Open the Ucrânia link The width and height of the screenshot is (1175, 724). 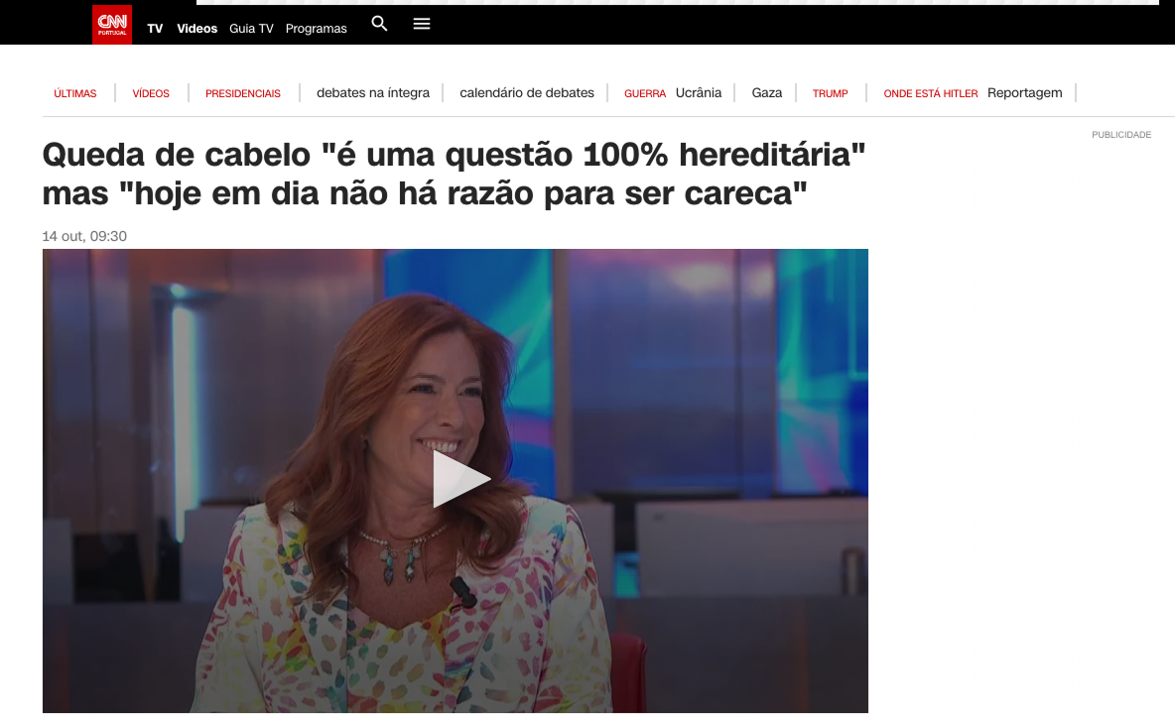pyautogui.click(x=699, y=93)
